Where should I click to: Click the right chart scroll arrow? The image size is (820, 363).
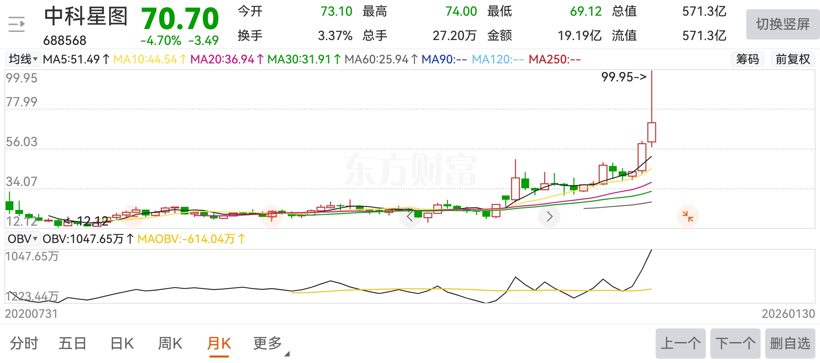tap(549, 217)
